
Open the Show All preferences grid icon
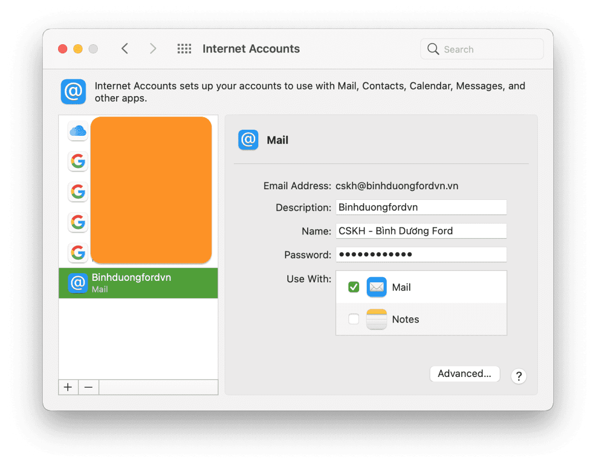[x=184, y=48]
